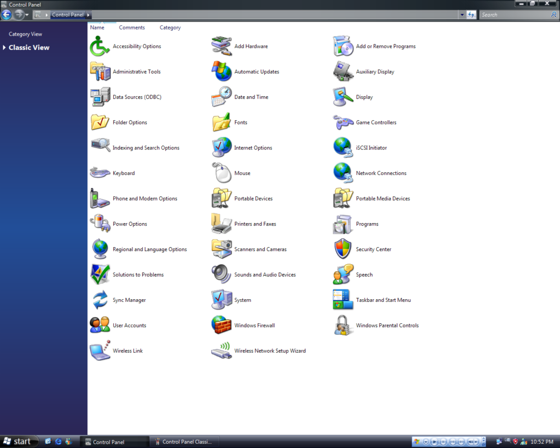Image resolution: width=560 pixels, height=448 pixels.
Task: Open Printers and Faxes
Action: pyautogui.click(x=244, y=224)
